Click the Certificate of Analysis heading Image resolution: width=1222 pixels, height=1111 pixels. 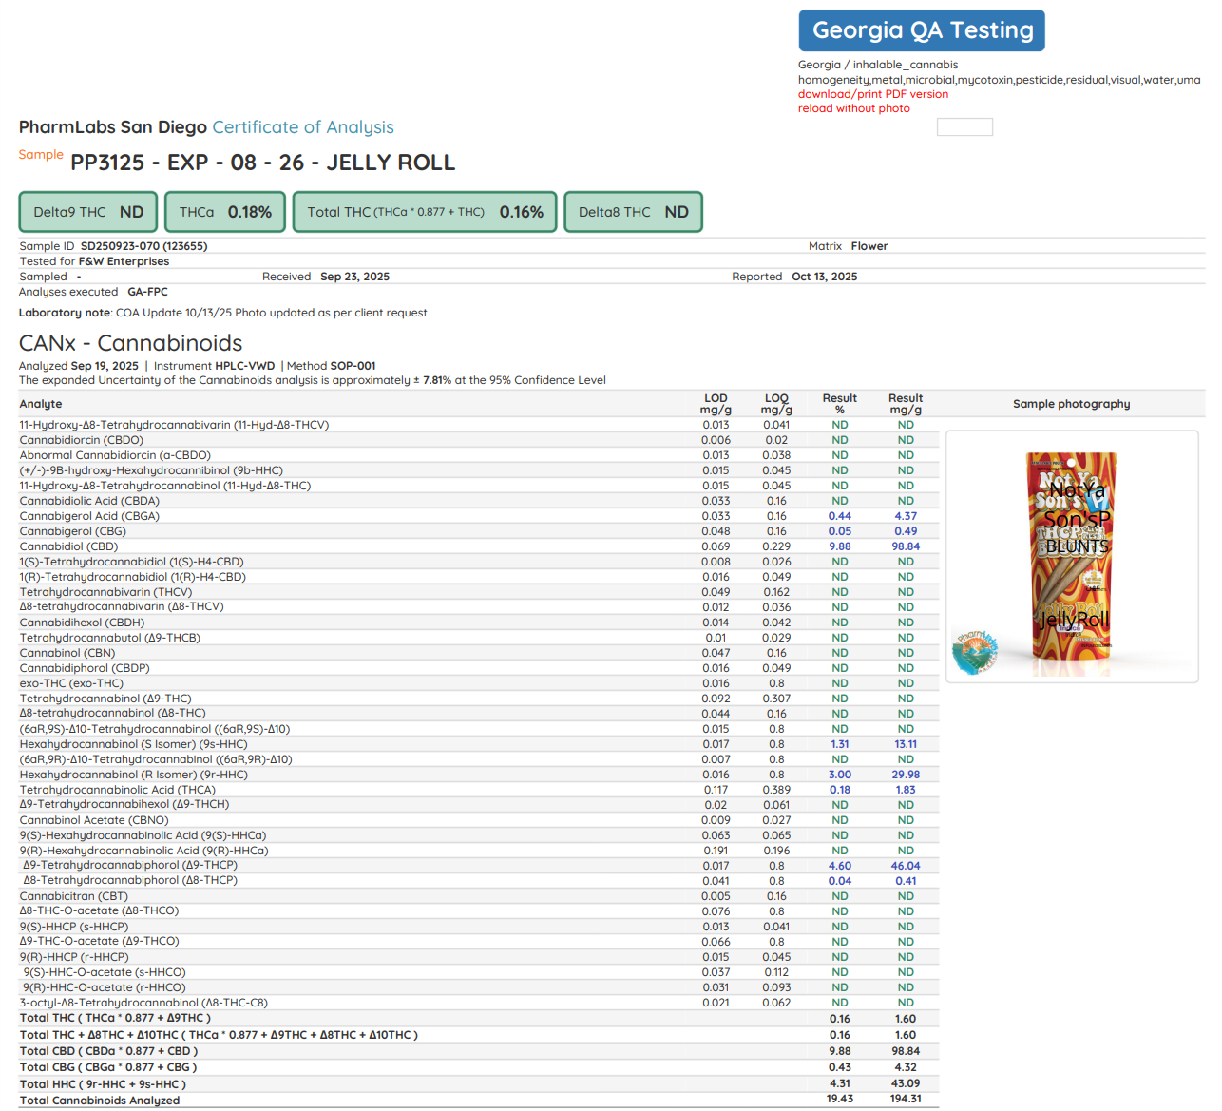click(x=302, y=127)
